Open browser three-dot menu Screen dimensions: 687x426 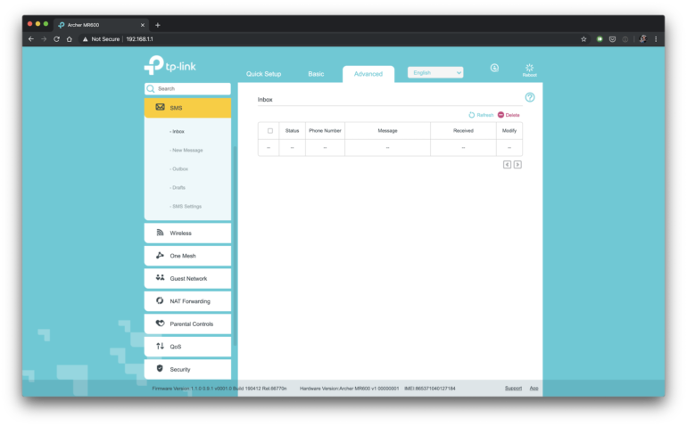point(656,39)
